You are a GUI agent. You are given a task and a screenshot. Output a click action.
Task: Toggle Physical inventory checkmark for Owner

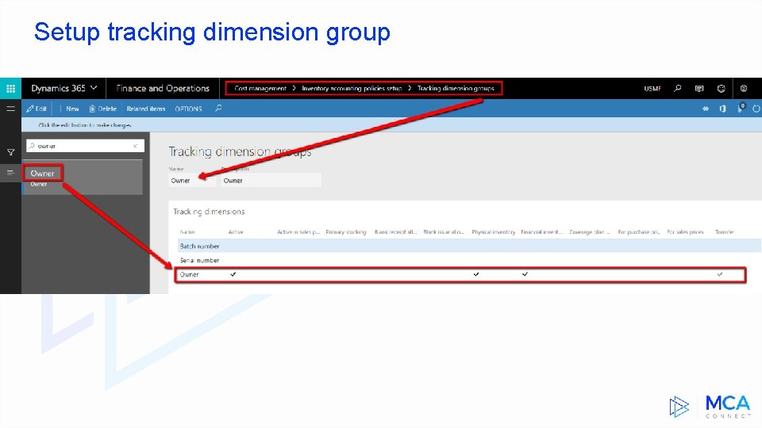click(x=476, y=274)
